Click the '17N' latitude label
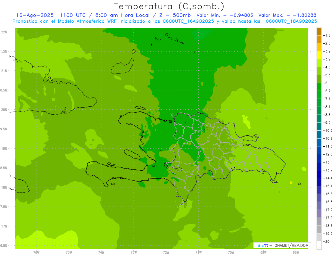This screenshot has height=256, width=332. 5,226
